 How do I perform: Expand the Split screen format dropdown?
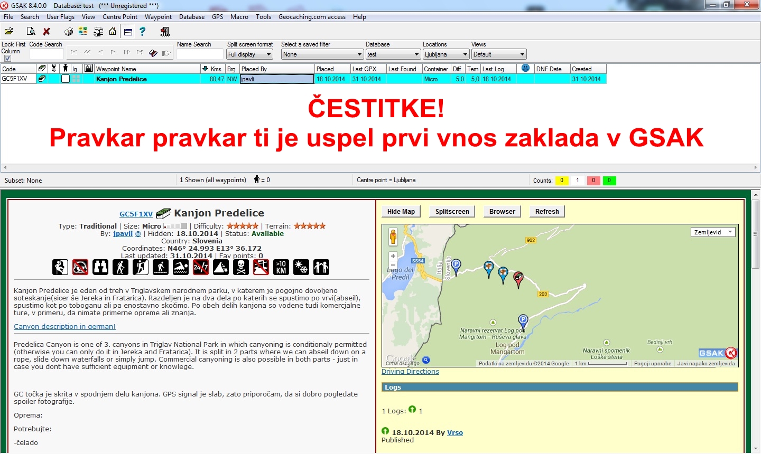tap(249, 54)
